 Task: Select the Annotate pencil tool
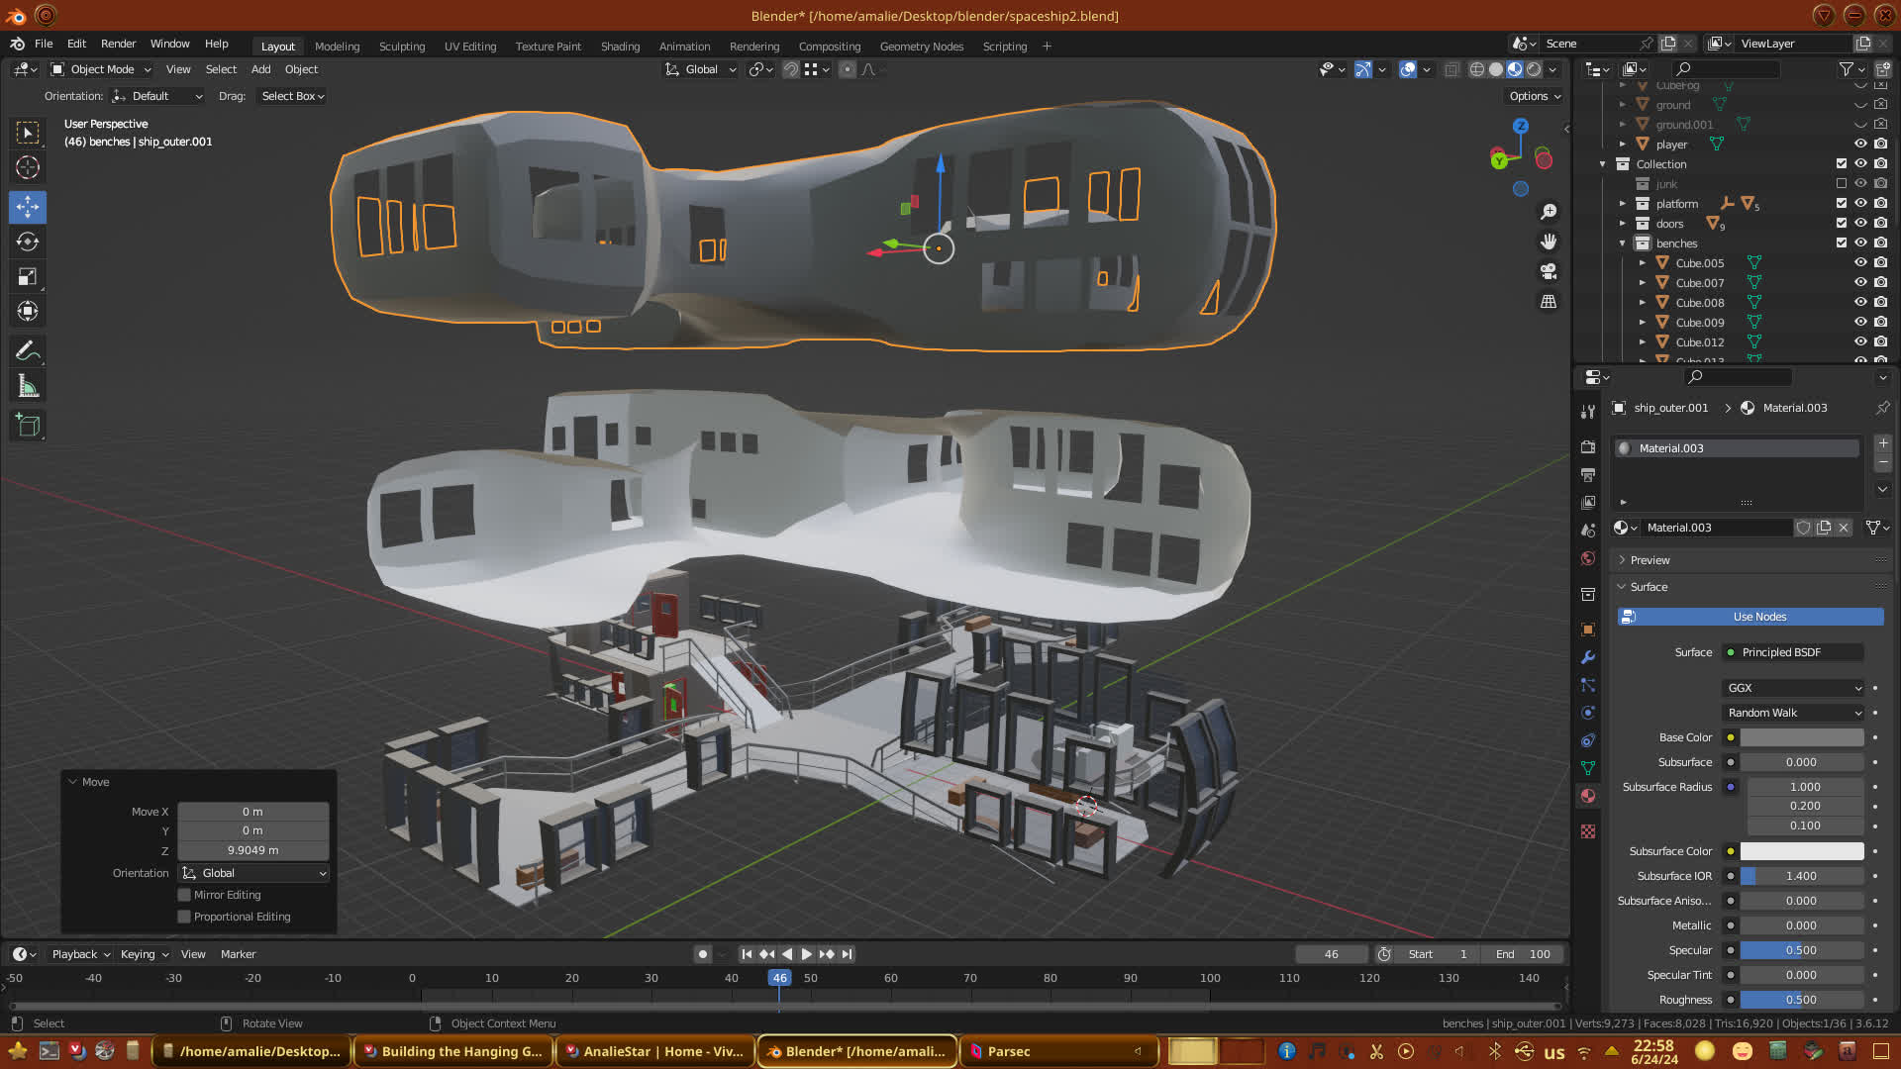pyautogui.click(x=28, y=351)
